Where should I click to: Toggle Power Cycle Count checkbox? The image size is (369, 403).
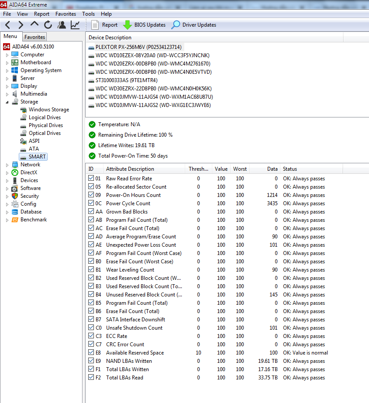(x=91, y=203)
